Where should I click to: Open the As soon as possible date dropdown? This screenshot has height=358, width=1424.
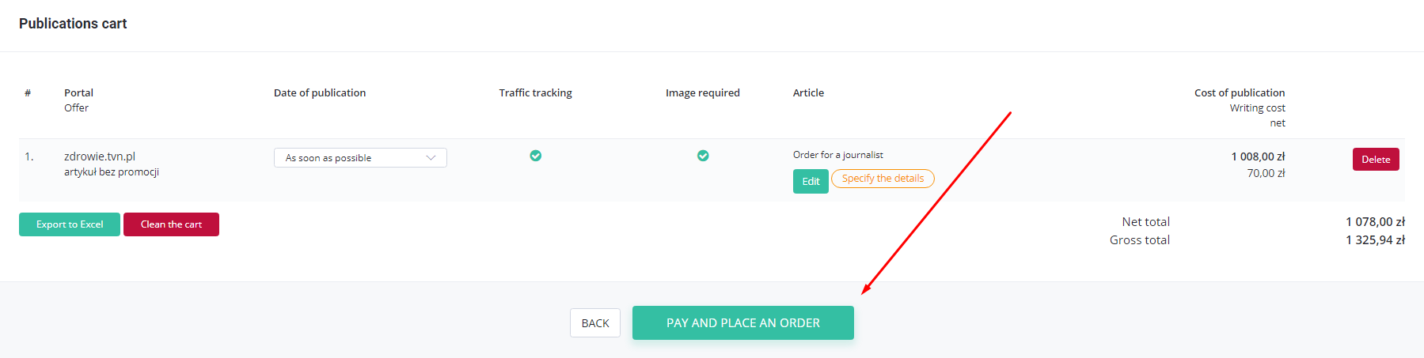coord(360,158)
